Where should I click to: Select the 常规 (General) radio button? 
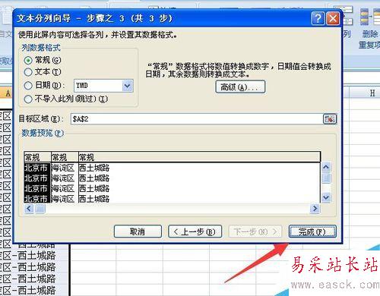coord(28,60)
